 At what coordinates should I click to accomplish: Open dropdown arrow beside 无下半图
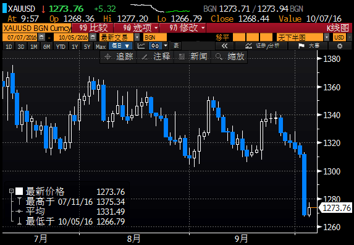(x=326, y=37)
